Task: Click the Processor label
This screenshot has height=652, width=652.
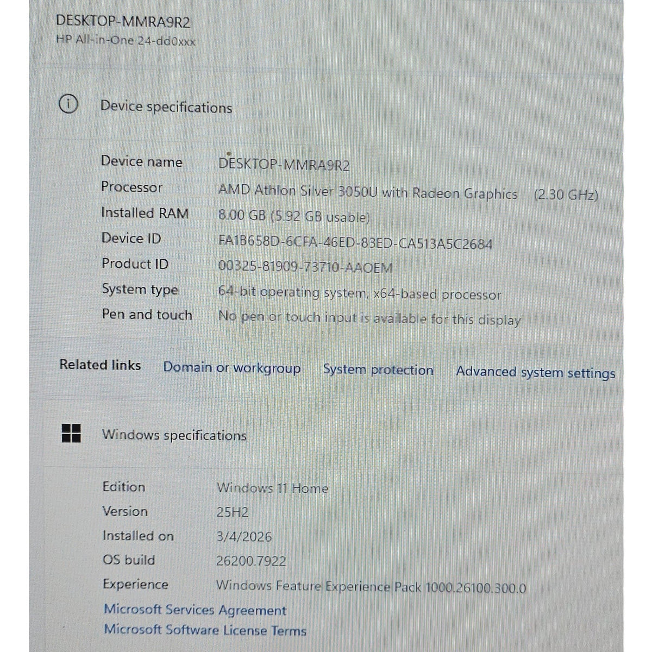Action: (x=132, y=187)
